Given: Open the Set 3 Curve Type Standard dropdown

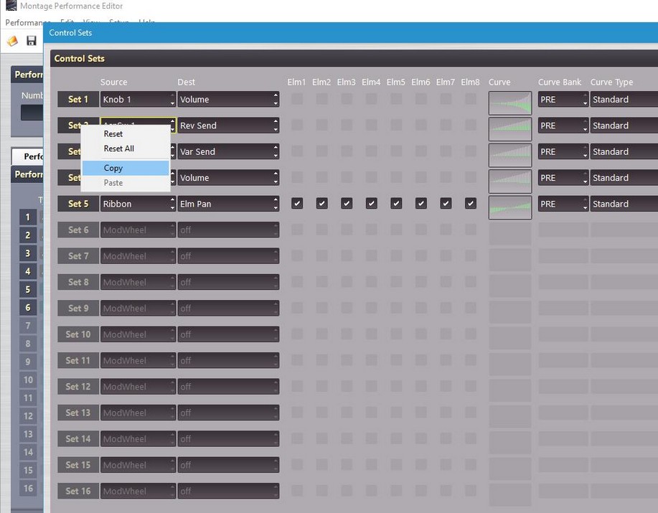Looking at the screenshot, I should pos(624,151).
